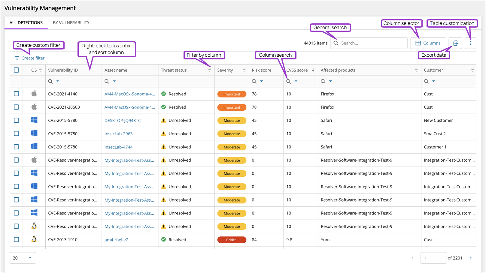This screenshot has width=486, height=273.
Task: Click the Affected products filter icon
Action: pos(416,70)
